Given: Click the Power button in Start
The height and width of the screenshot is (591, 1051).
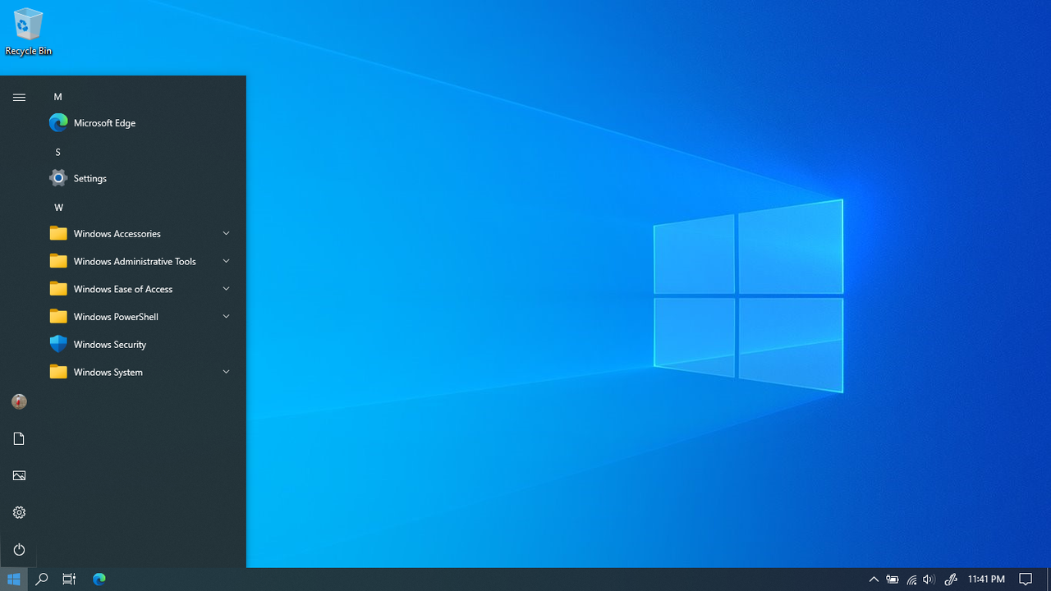Looking at the screenshot, I should click(19, 549).
